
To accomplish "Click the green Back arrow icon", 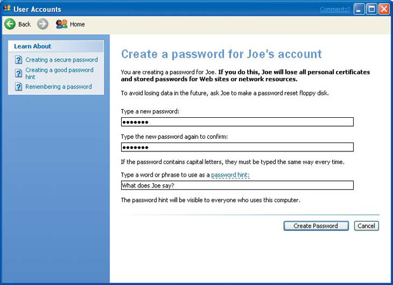I will tap(10, 24).
